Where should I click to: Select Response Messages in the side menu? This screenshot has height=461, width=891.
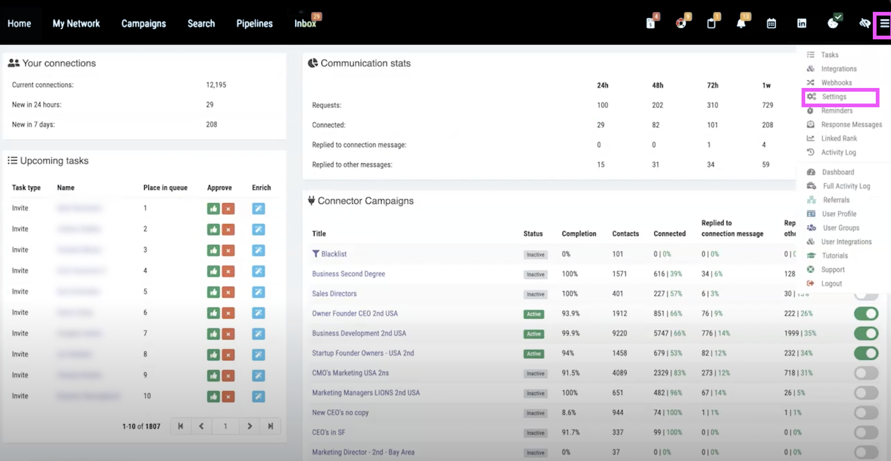pyautogui.click(x=852, y=124)
